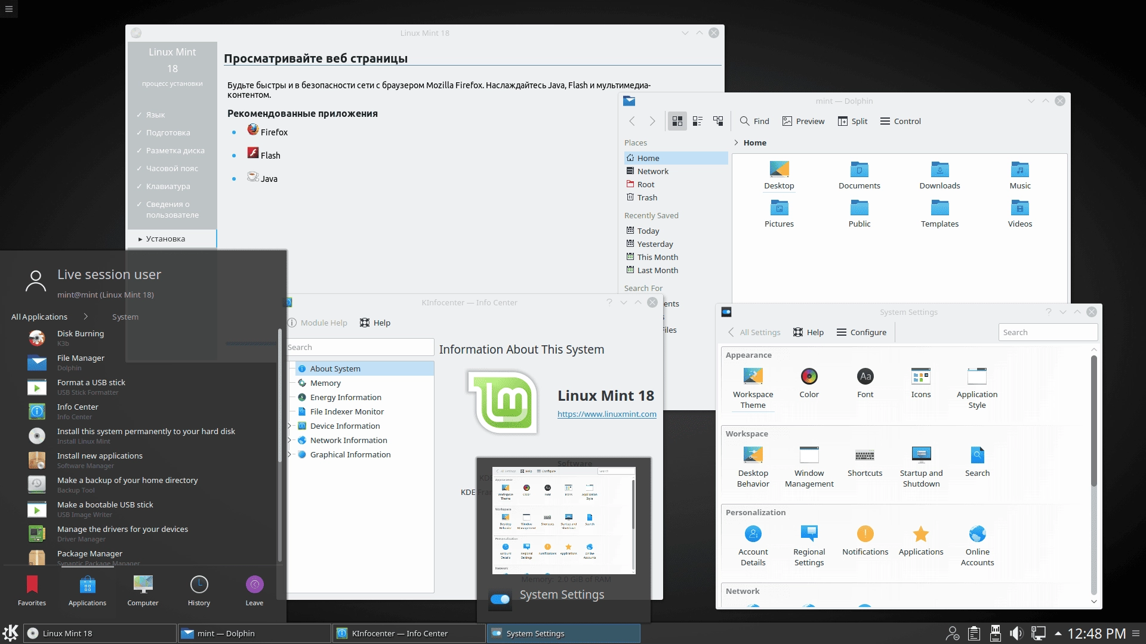This screenshot has height=644, width=1146.
Task: Open the Pictures folder in Dolphin
Action: tap(779, 213)
